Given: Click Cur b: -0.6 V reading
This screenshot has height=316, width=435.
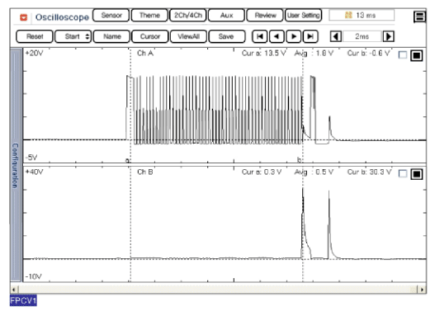Looking at the screenshot, I should pyautogui.click(x=369, y=54).
